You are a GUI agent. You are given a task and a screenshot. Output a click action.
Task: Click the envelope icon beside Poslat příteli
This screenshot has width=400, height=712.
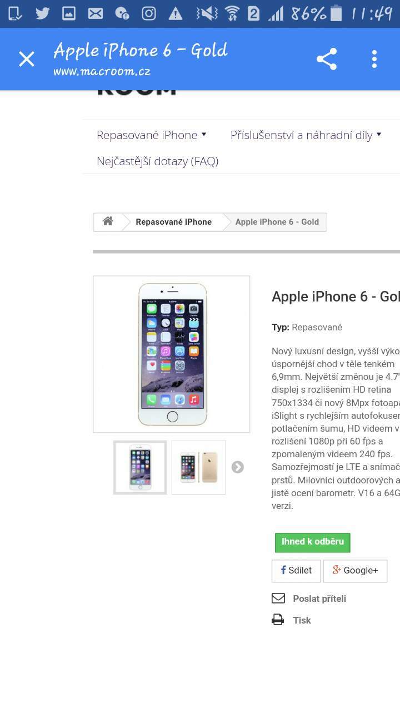pyautogui.click(x=278, y=599)
